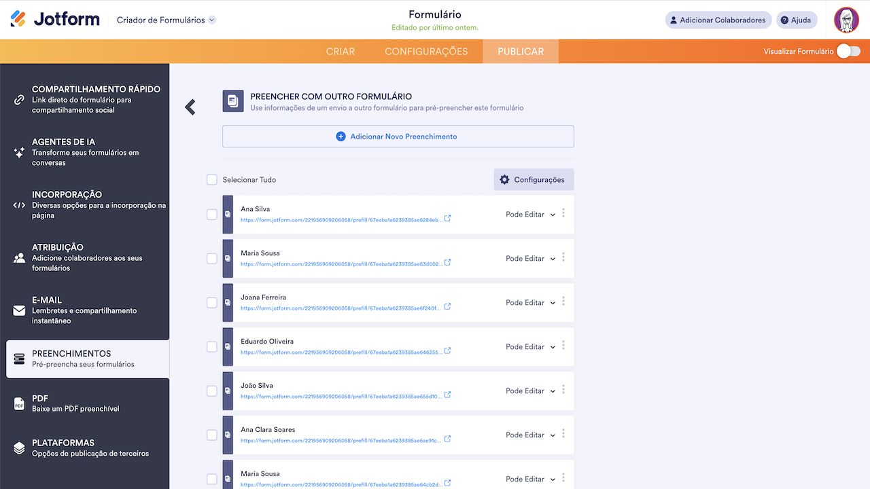The image size is (870, 489).
Task: Open the external link icon for Joana Ferreira
Action: click(x=447, y=307)
